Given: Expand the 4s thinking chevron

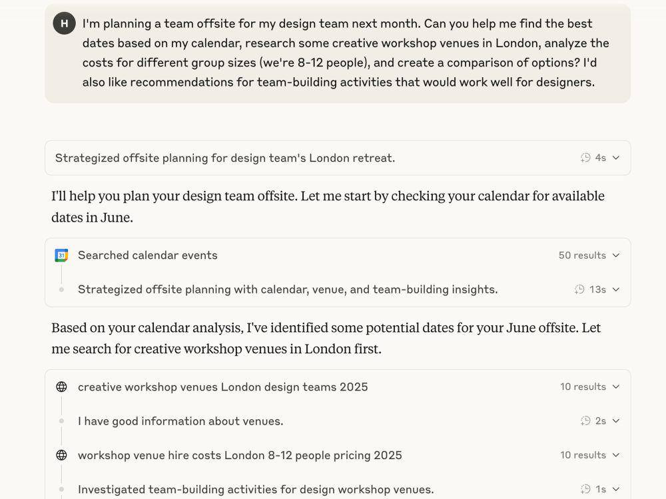Looking at the screenshot, I should [x=616, y=158].
